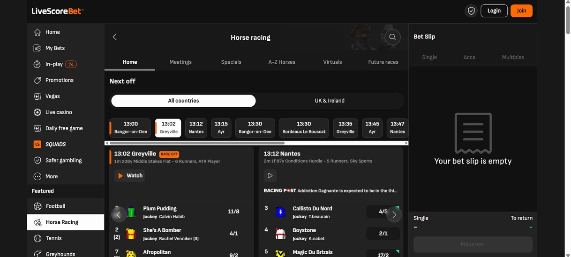Click the In-play 74 count badge
571x257 pixels.
71,65
